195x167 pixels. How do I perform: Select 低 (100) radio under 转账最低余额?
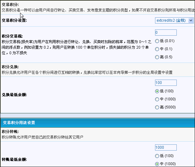[x=157, y=156]
